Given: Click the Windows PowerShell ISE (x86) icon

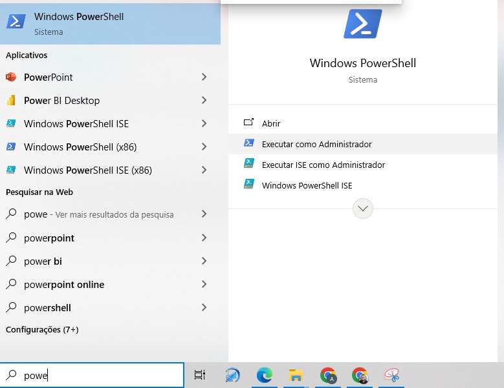Looking at the screenshot, I should click(11, 170).
